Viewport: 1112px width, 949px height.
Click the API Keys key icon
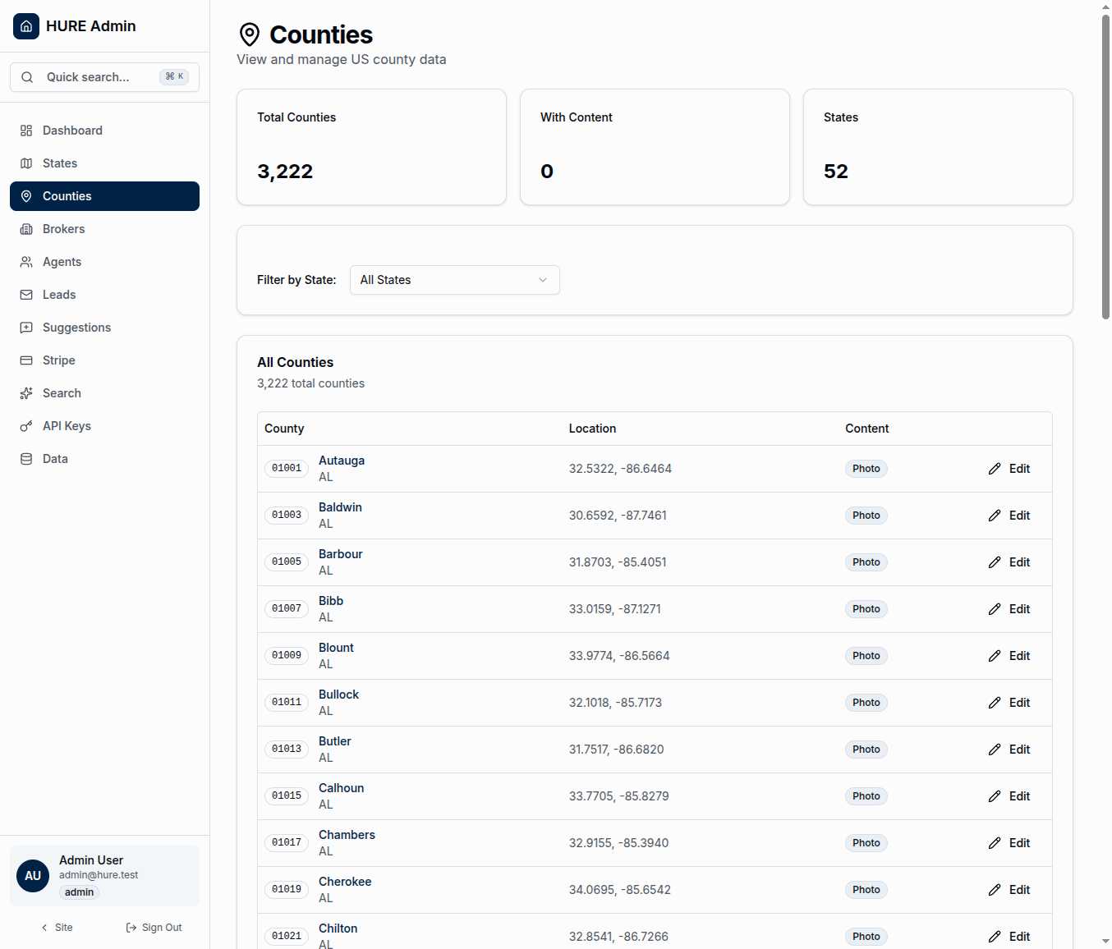click(x=26, y=426)
